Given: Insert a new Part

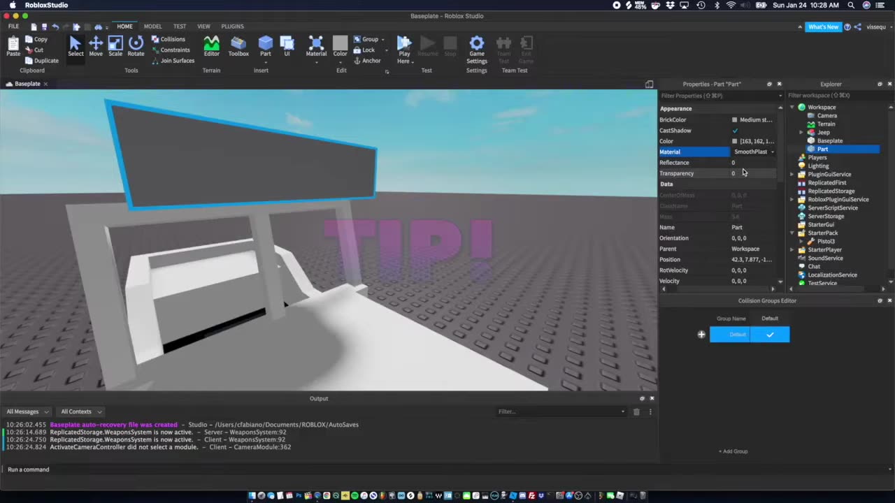Looking at the screenshot, I should pos(266,47).
